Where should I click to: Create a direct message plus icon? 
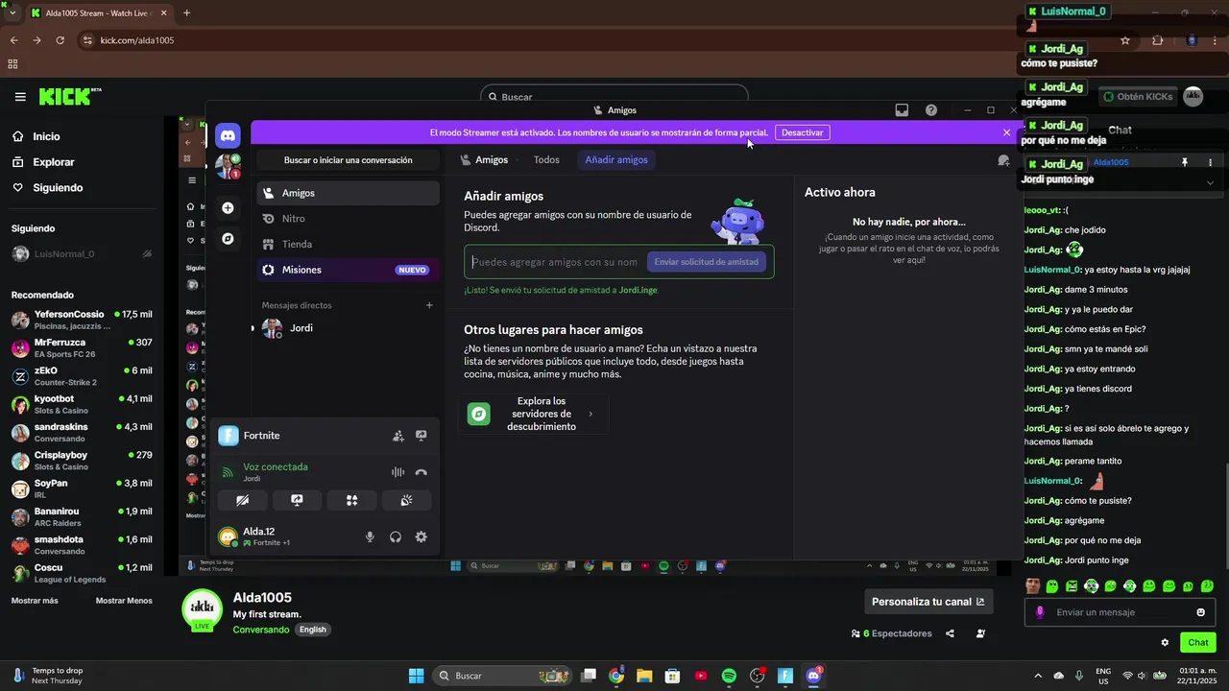coord(429,305)
